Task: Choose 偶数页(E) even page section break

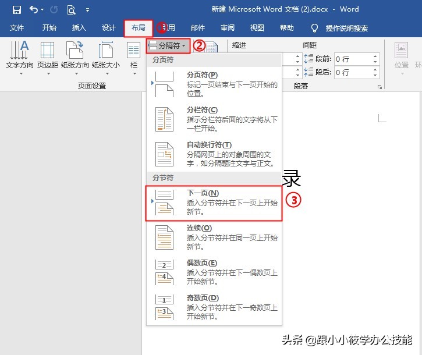Action: point(214,272)
